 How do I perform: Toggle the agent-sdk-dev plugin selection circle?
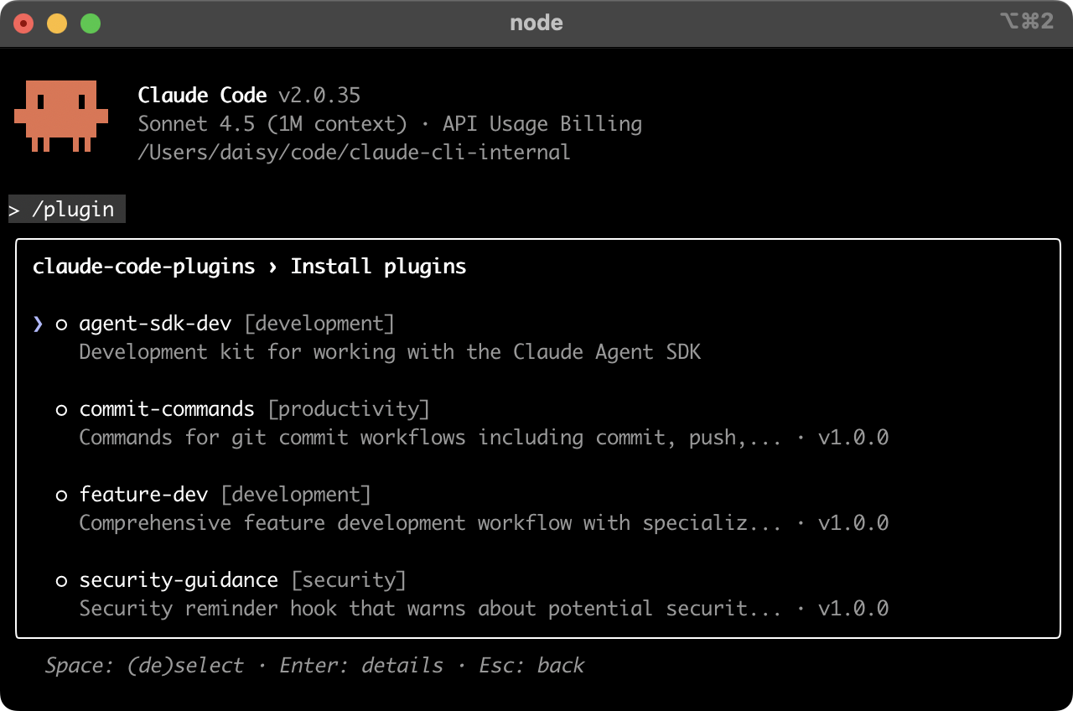pyautogui.click(x=61, y=324)
